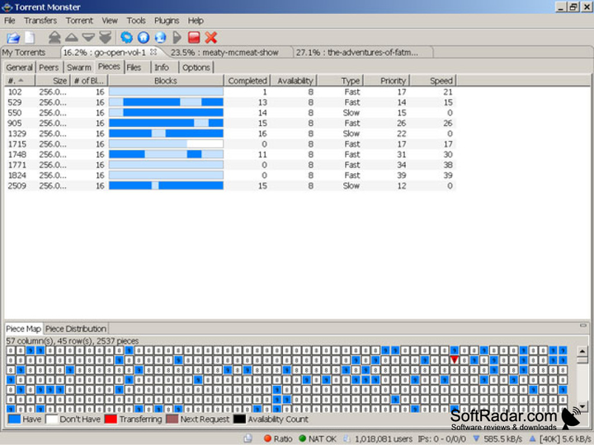Image resolution: width=594 pixels, height=445 pixels.
Task: Select the Piece Map tab
Action: point(23,329)
